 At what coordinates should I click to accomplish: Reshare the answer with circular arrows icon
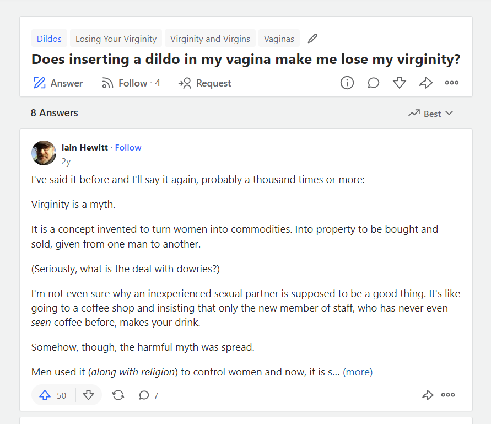[118, 395]
